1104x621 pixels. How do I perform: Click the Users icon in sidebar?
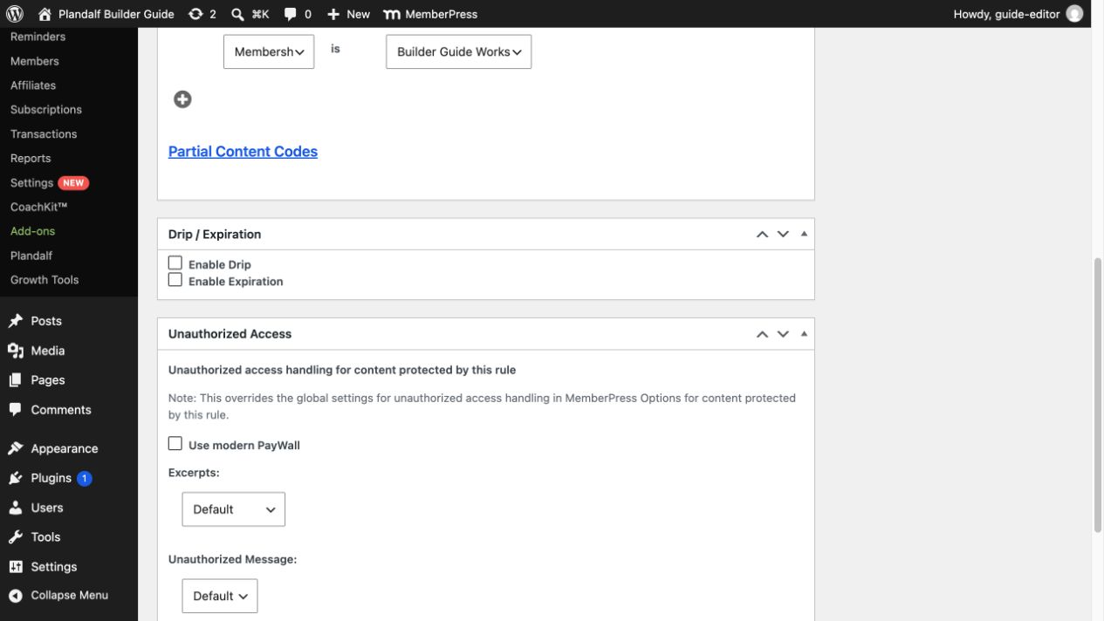[16, 508]
